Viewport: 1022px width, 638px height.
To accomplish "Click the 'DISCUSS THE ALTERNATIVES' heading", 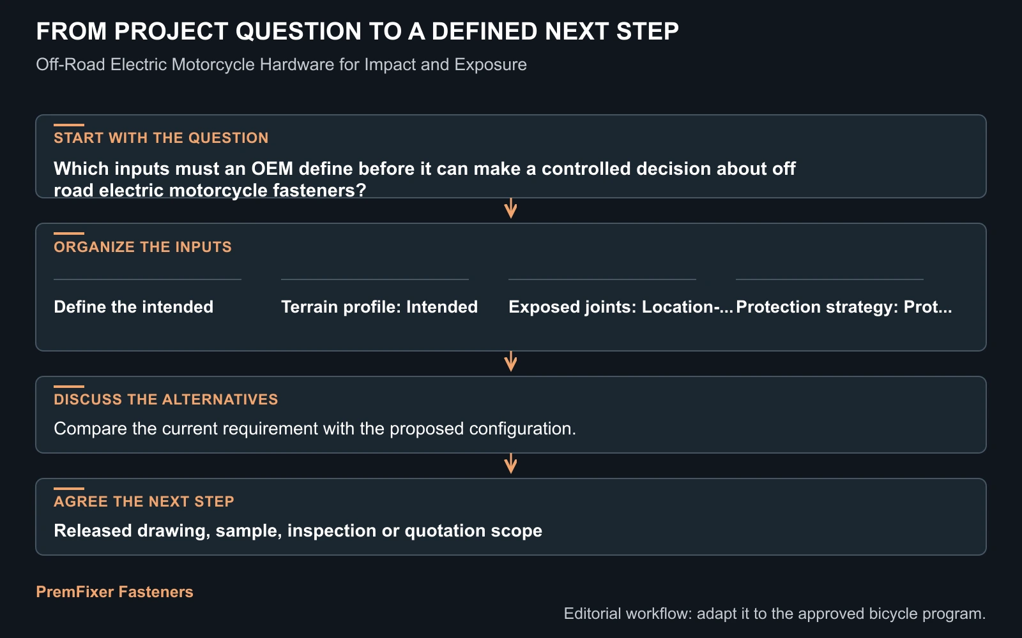I will pos(166,399).
